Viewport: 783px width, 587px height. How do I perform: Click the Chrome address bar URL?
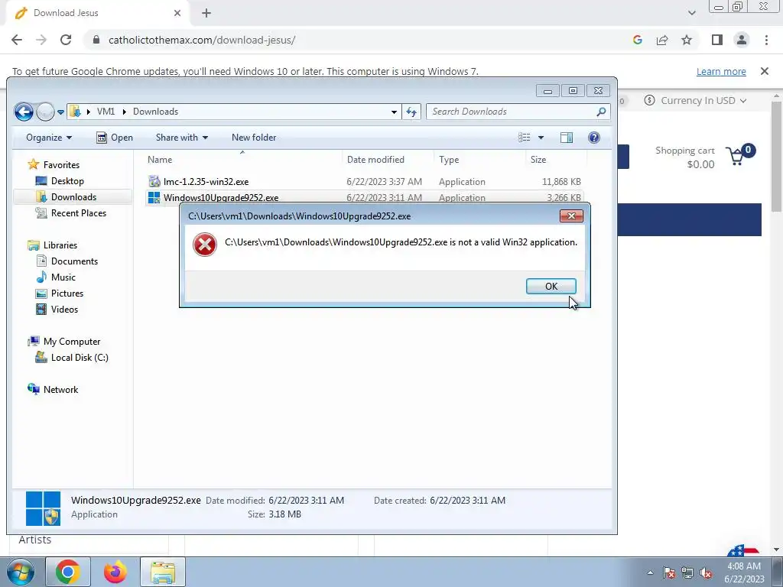coord(202,40)
